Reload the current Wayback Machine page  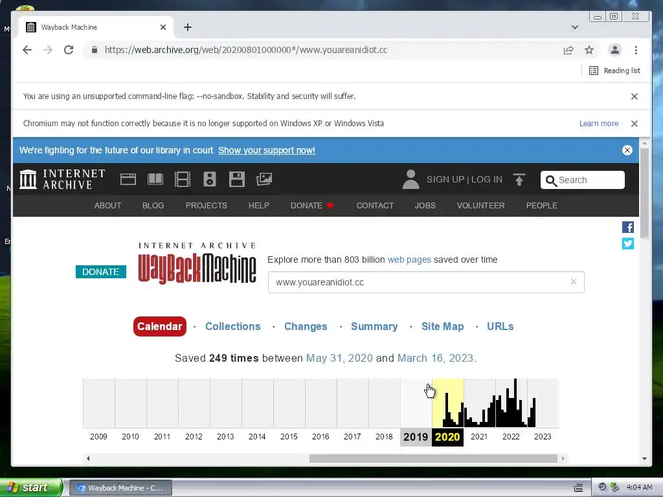tap(69, 50)
